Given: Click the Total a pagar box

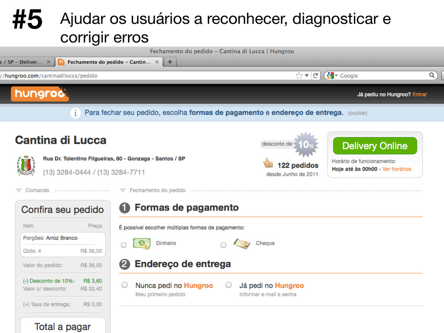Looking at the screenshot, I should (x=62, y=325).
